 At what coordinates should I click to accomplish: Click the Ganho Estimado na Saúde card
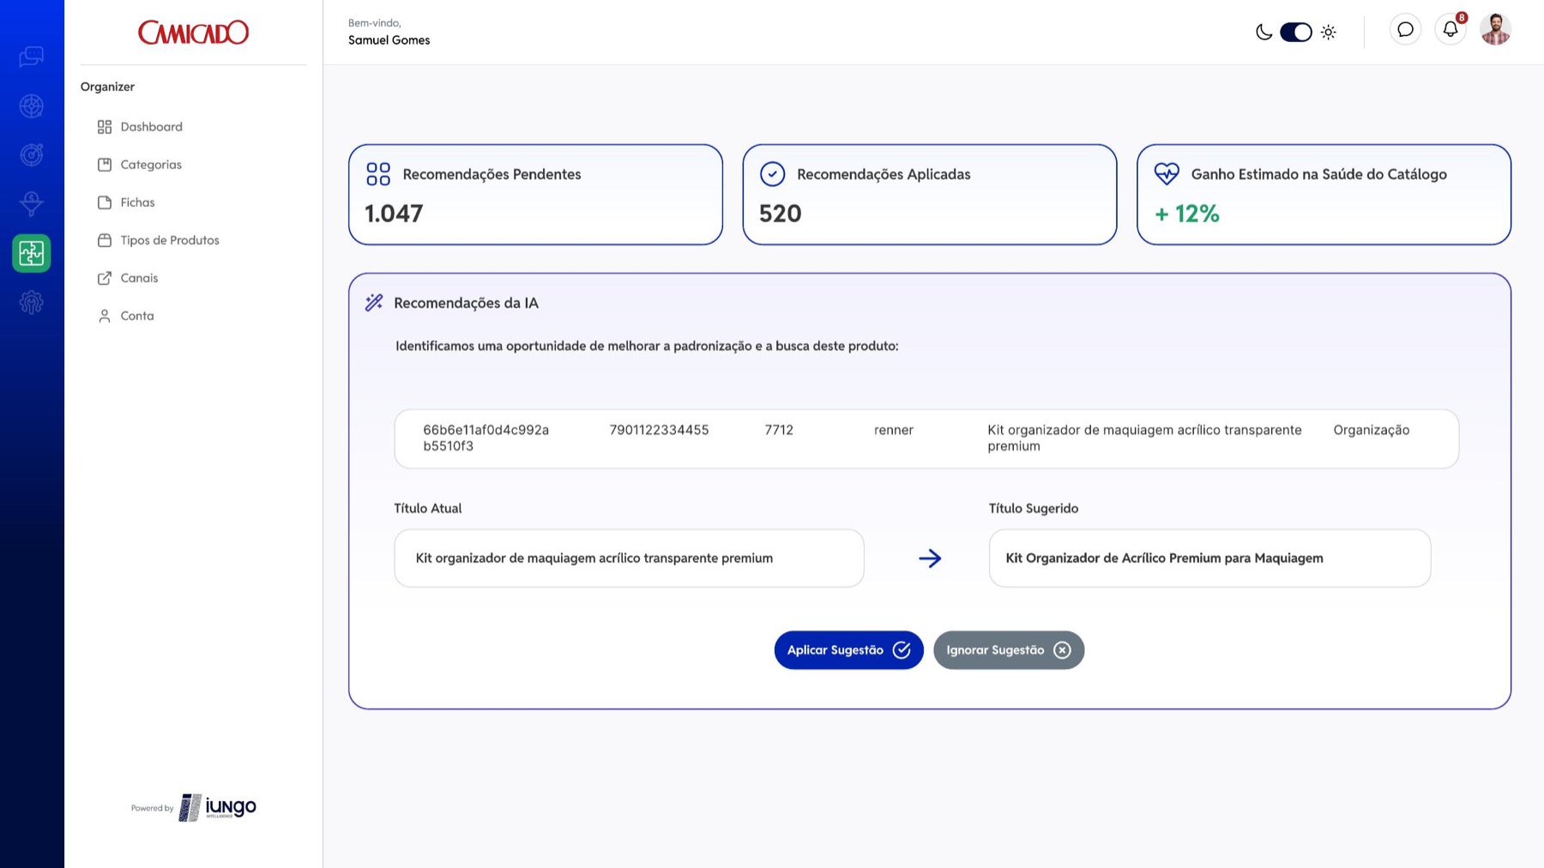(1324, 195)
